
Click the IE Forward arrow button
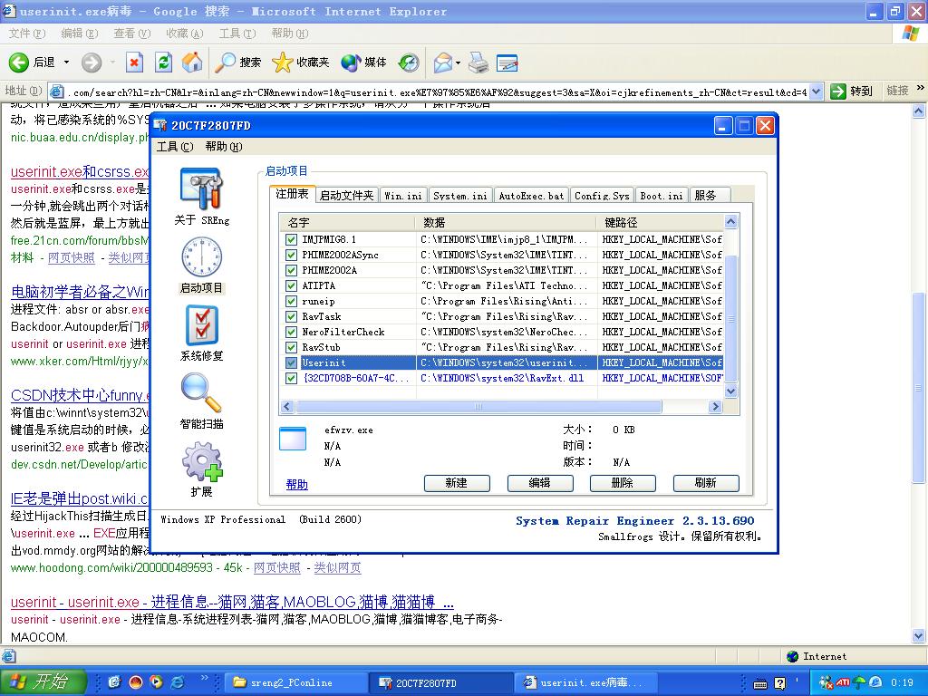click(92, 63)
